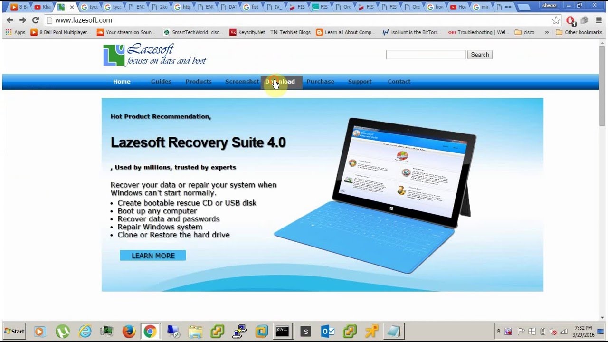Open the TechNet Blogs bookmark
Viewport: 608px width, 342px height.
point(290,32)
